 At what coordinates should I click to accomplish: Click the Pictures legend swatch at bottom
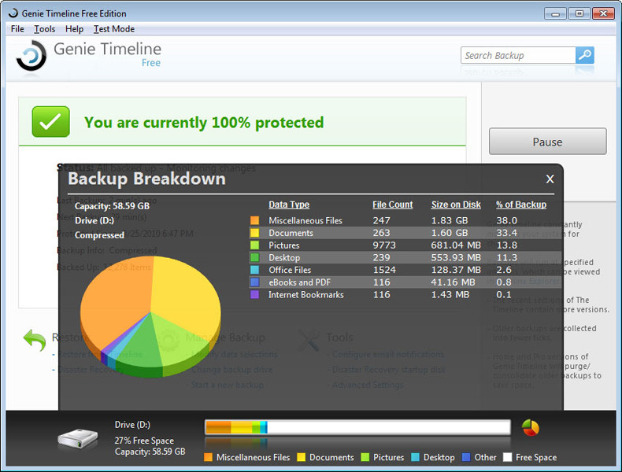point(365,457)
